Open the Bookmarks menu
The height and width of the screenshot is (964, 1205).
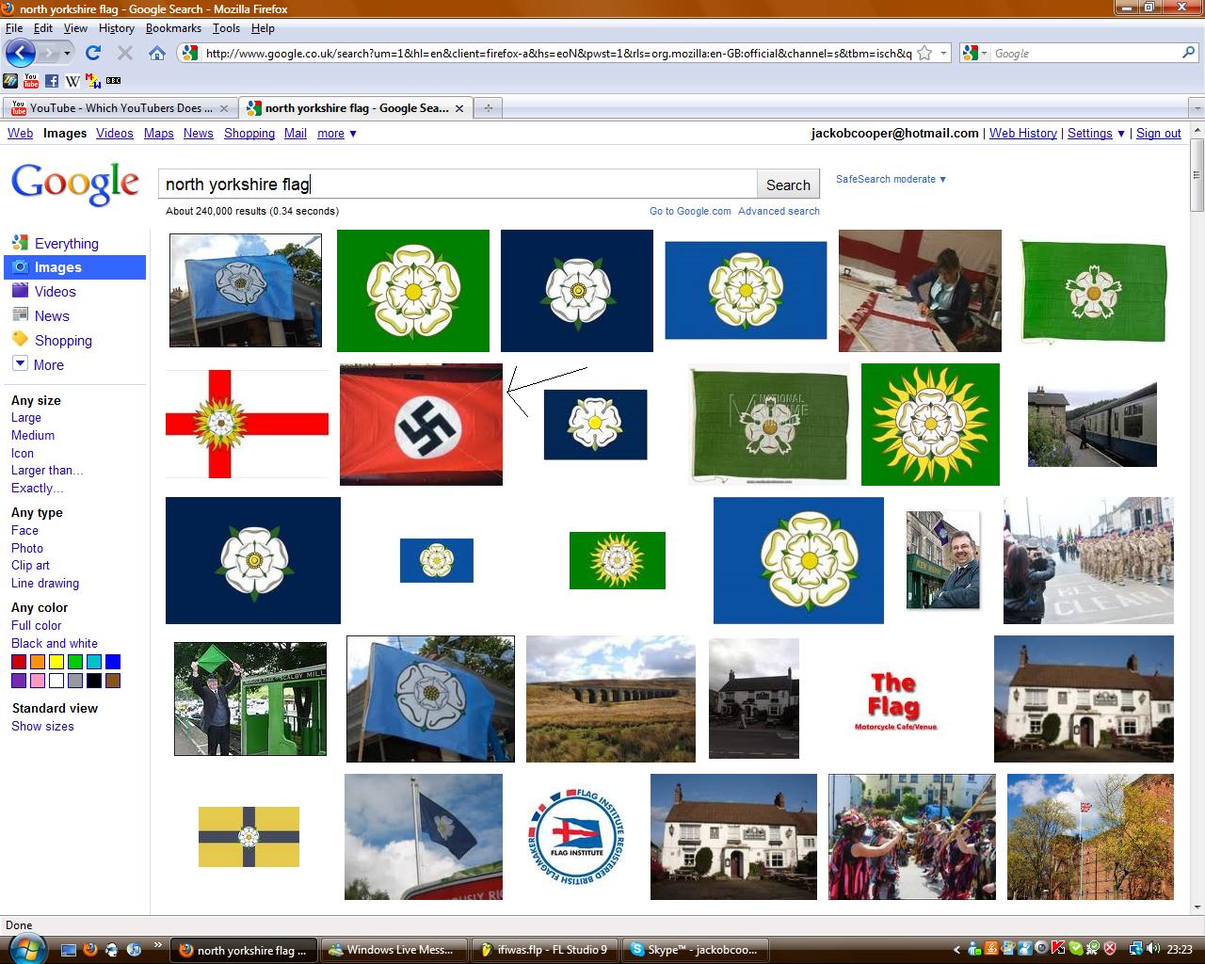tap(173, 28)
